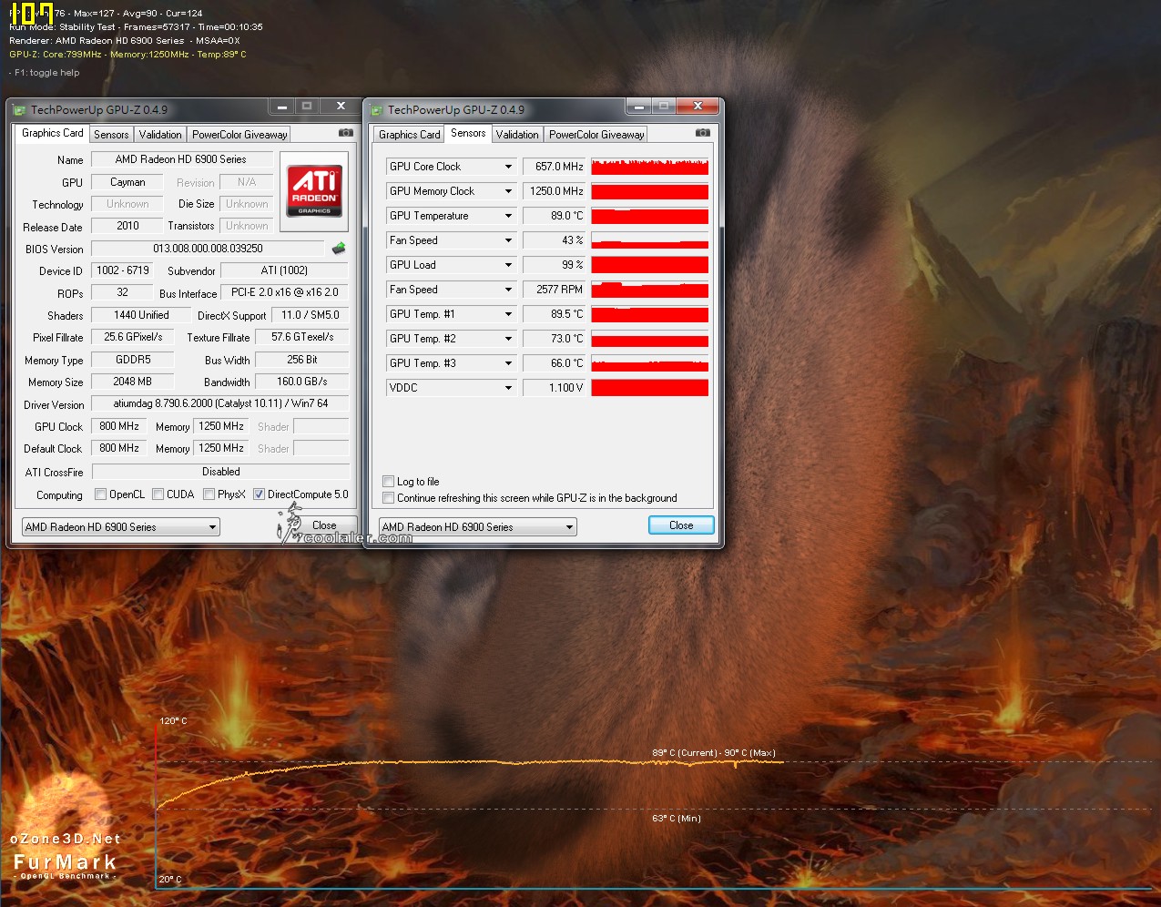Click the Texture Fillrate value 57.6 GTexel/s
Screen dimensions: 1161x907
coord(302,337)
